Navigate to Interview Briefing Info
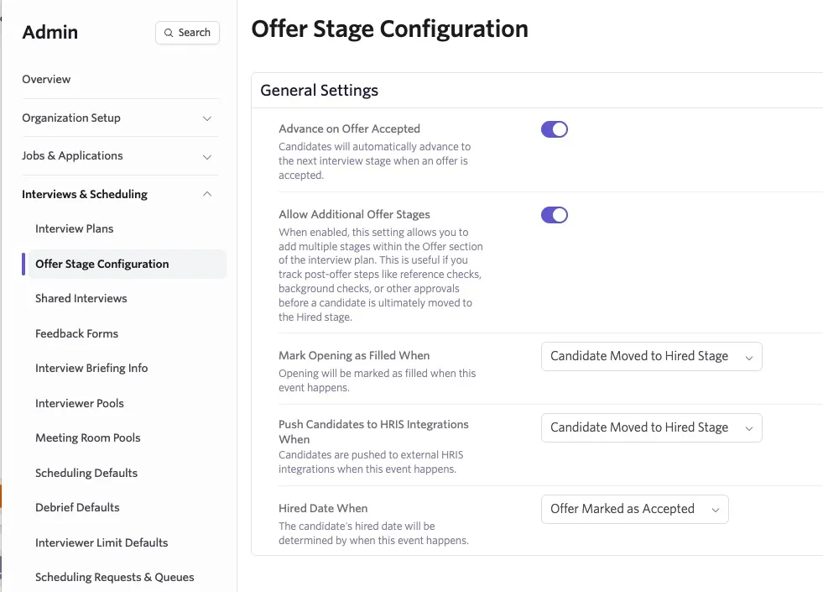 click(x=91, y=369)
